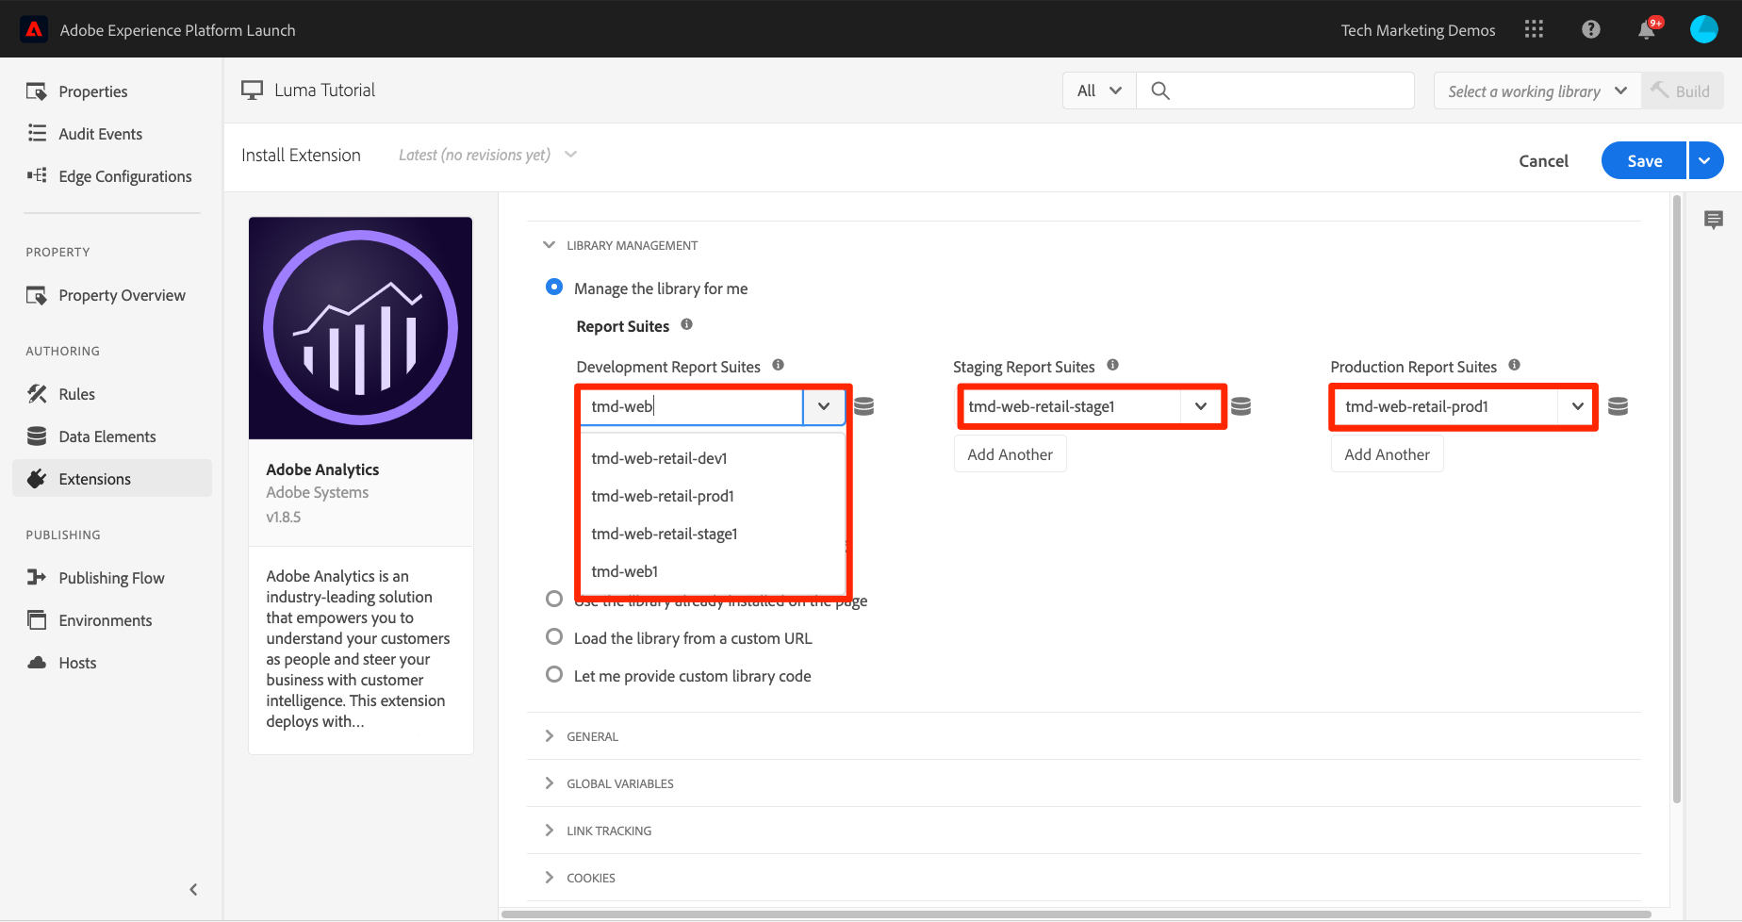The image size is (1742, 922).
Task: Choose Load the library from a custom URL
Action: click(554, 636)
